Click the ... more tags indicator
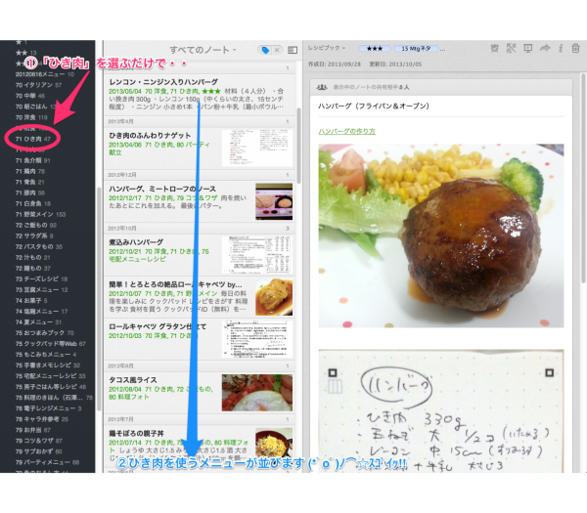This screenshot has height=513, width=587. click(x=442, y=49)
